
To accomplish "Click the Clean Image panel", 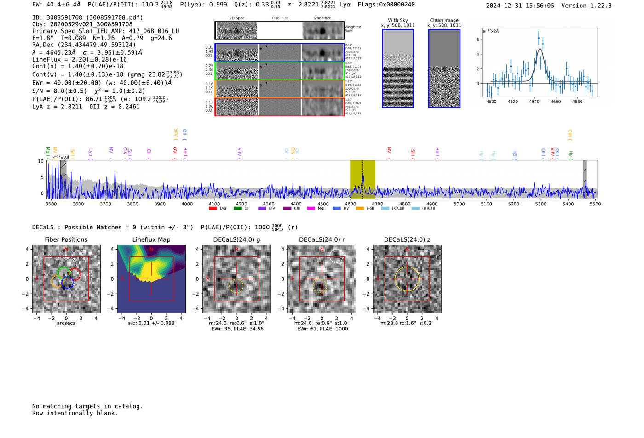I will point(444,68).
